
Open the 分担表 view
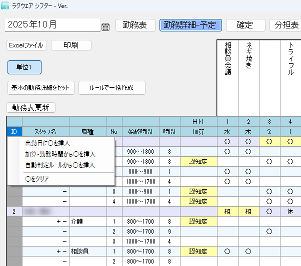[x=285, y=25]
